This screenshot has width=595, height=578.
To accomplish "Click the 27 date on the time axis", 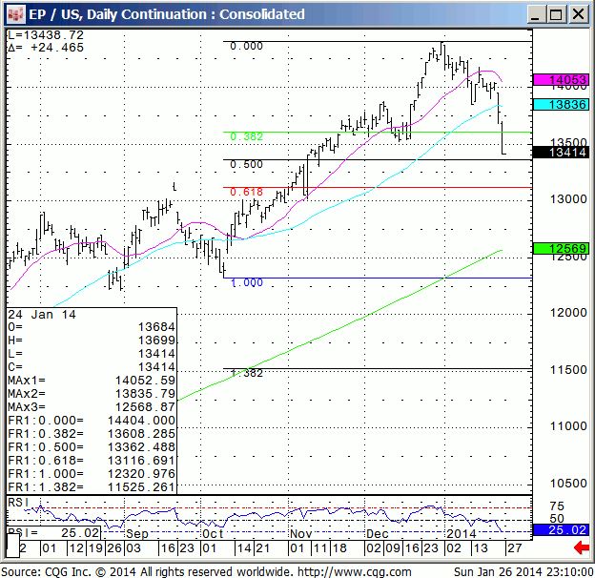I will click(x=515, y=548).
